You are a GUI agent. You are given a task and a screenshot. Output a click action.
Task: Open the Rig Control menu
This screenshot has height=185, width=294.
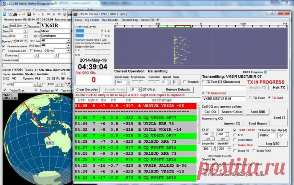pyautogui.click(x=92, y=20)
